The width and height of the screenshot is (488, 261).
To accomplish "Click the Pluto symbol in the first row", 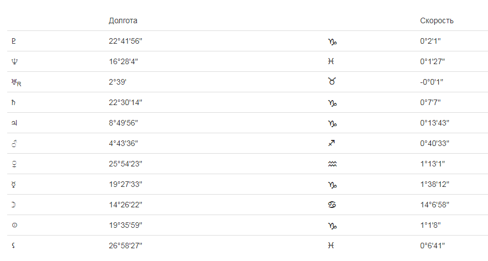I will 14,41.
